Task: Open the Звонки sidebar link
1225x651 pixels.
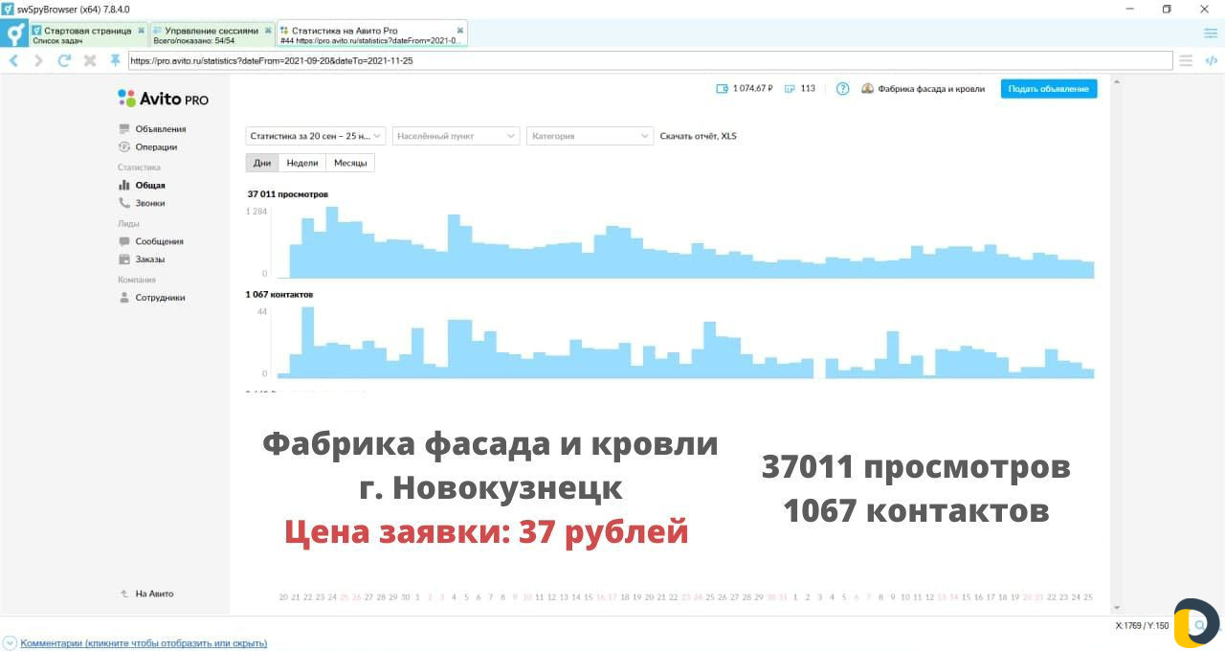Action: tap(150, 203)
